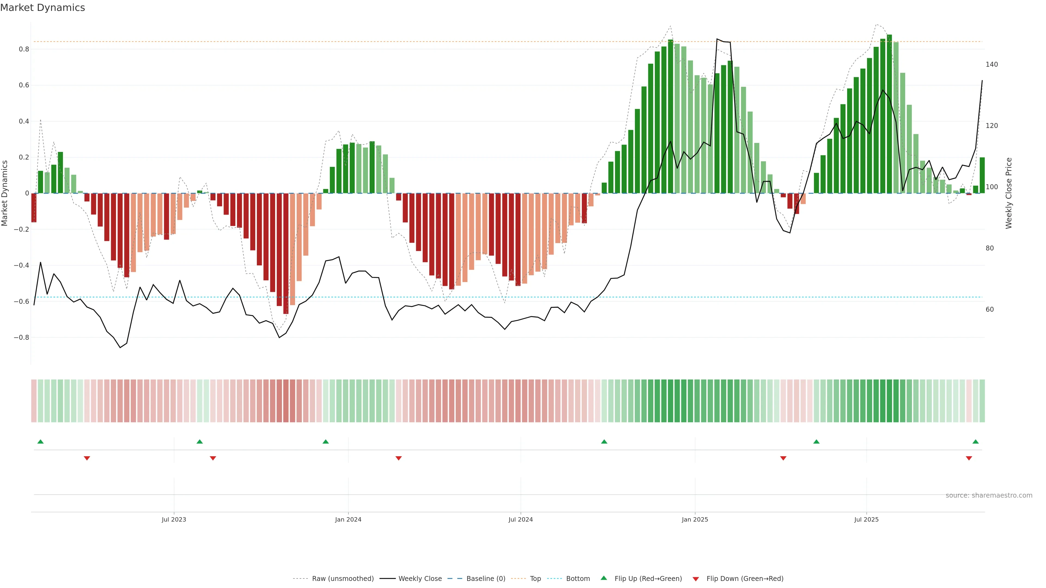Toggle the Weekly Close legend entry
The image size is (1046, 588).
(x=420, y=579)
